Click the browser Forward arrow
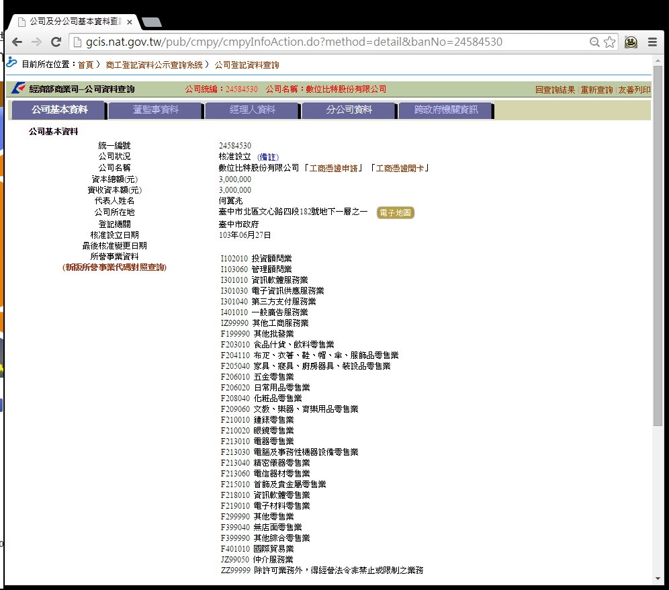 pos(37,42)
